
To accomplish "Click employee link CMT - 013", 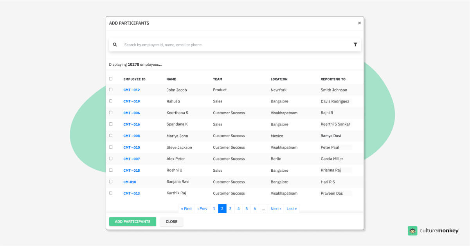I will pyautogui.click(x=131, y=194).
